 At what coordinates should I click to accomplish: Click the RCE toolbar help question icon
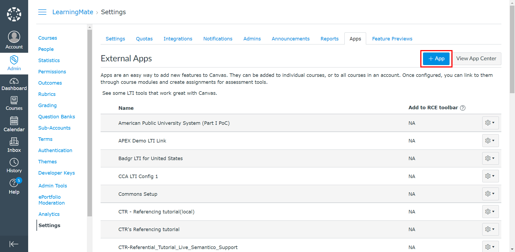coord(463,108)
